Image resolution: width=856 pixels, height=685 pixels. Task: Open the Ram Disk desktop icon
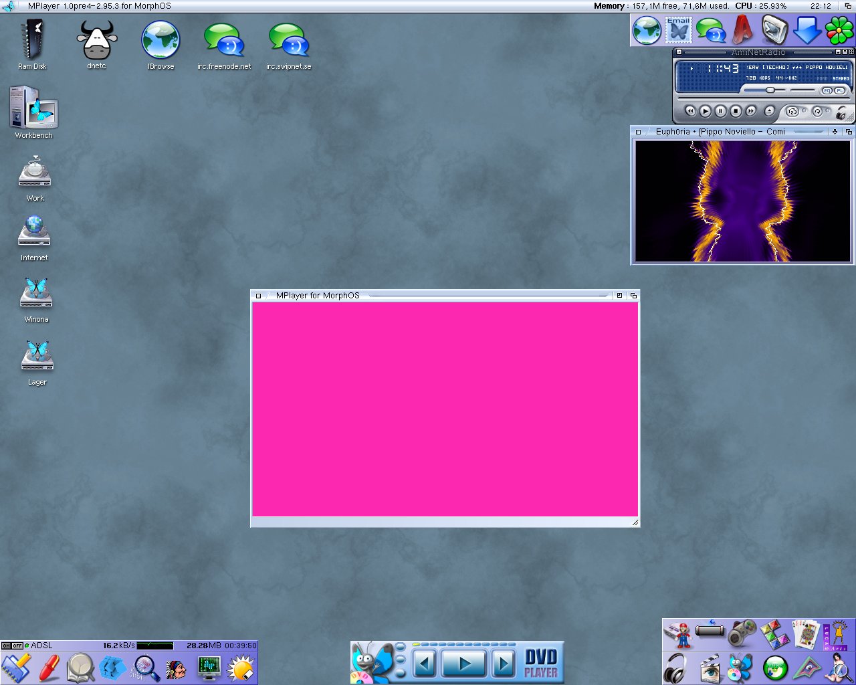coord(32,44)
